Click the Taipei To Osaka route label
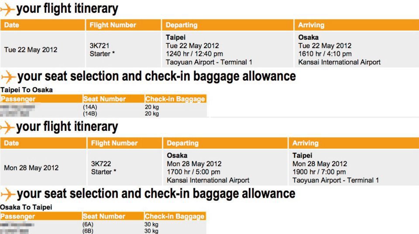This screenshot has height=234, width=419. click(27, 90)
